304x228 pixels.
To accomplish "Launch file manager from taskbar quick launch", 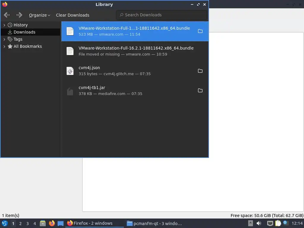I will point(43,223).
